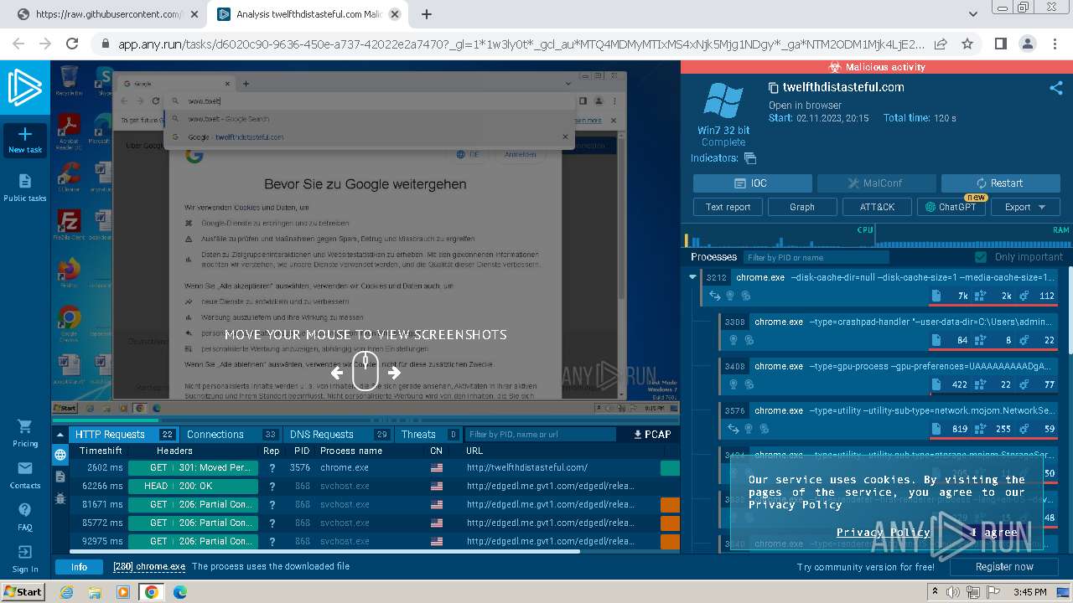Open the HTTP request to twelfthdistasteful.com
Viewport: 1073px width, 603px height.
pyautogui.click(x=376, y=467)
